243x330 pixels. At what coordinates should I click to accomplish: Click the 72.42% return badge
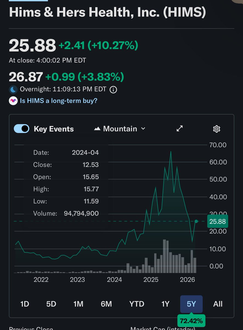point(192,321)
